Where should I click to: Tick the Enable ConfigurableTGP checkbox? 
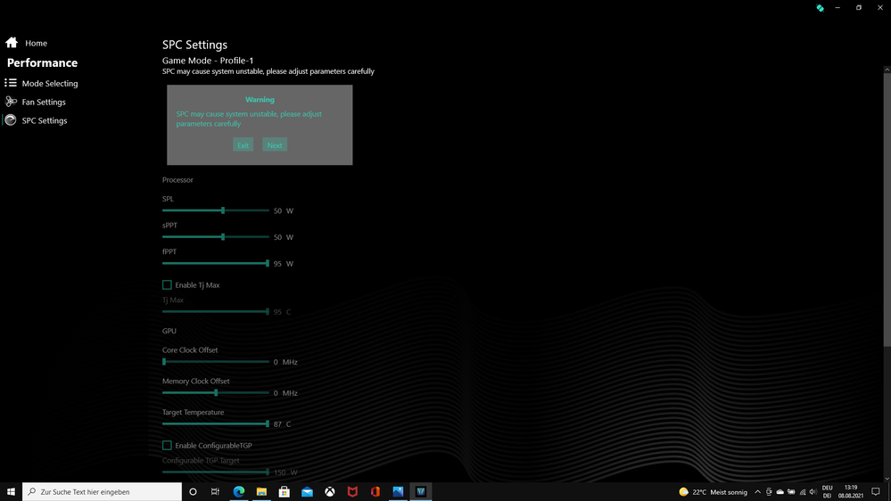coord(167,446)
